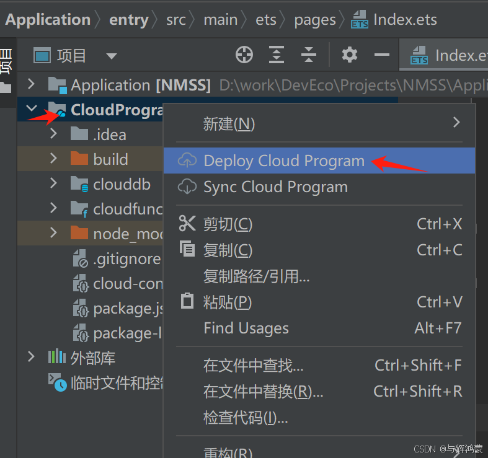Image resolution: width=488 pixels, height=458 pixels.
Task: Click the src breadcrumb
Action: (176, 20)
